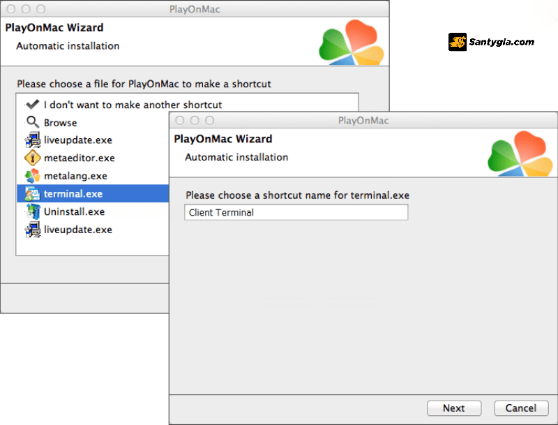This screenshot has width=558, height=425.
Task: Close the front PlayOnMac shortcut name window
Action: [180, 120]
